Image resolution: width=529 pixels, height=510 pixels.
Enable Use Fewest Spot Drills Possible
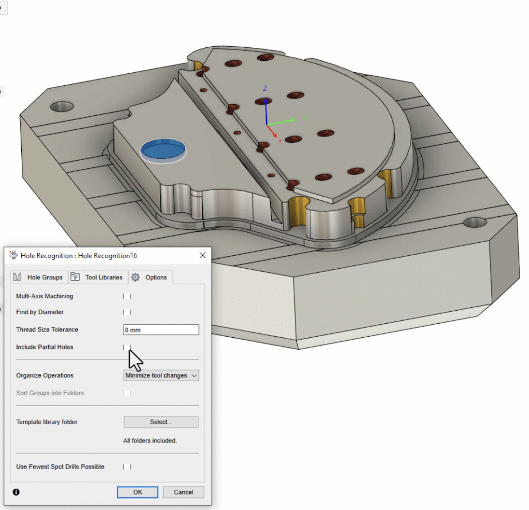[127, 467]
